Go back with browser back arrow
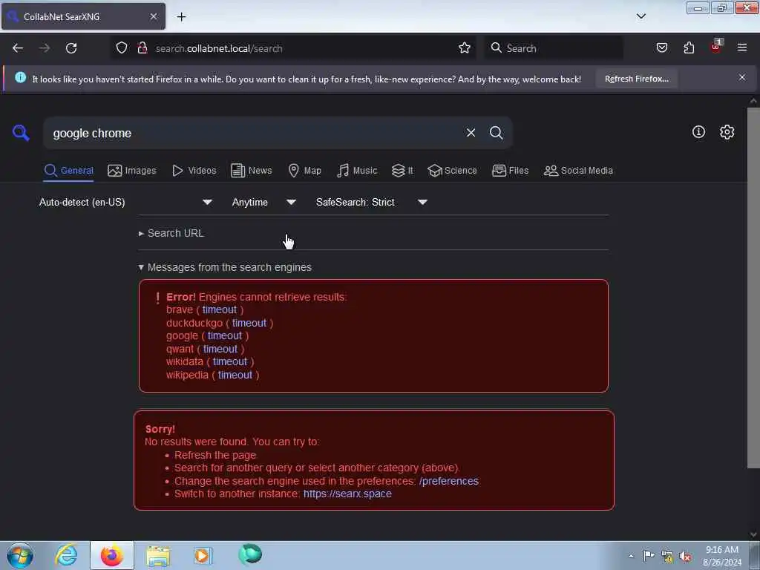Image resolution: width=760 pixels, height=570 pixels. pyautogui.click(x=18, y=48)
